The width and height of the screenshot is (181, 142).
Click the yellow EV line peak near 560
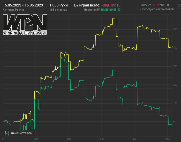tap(114, 19)
